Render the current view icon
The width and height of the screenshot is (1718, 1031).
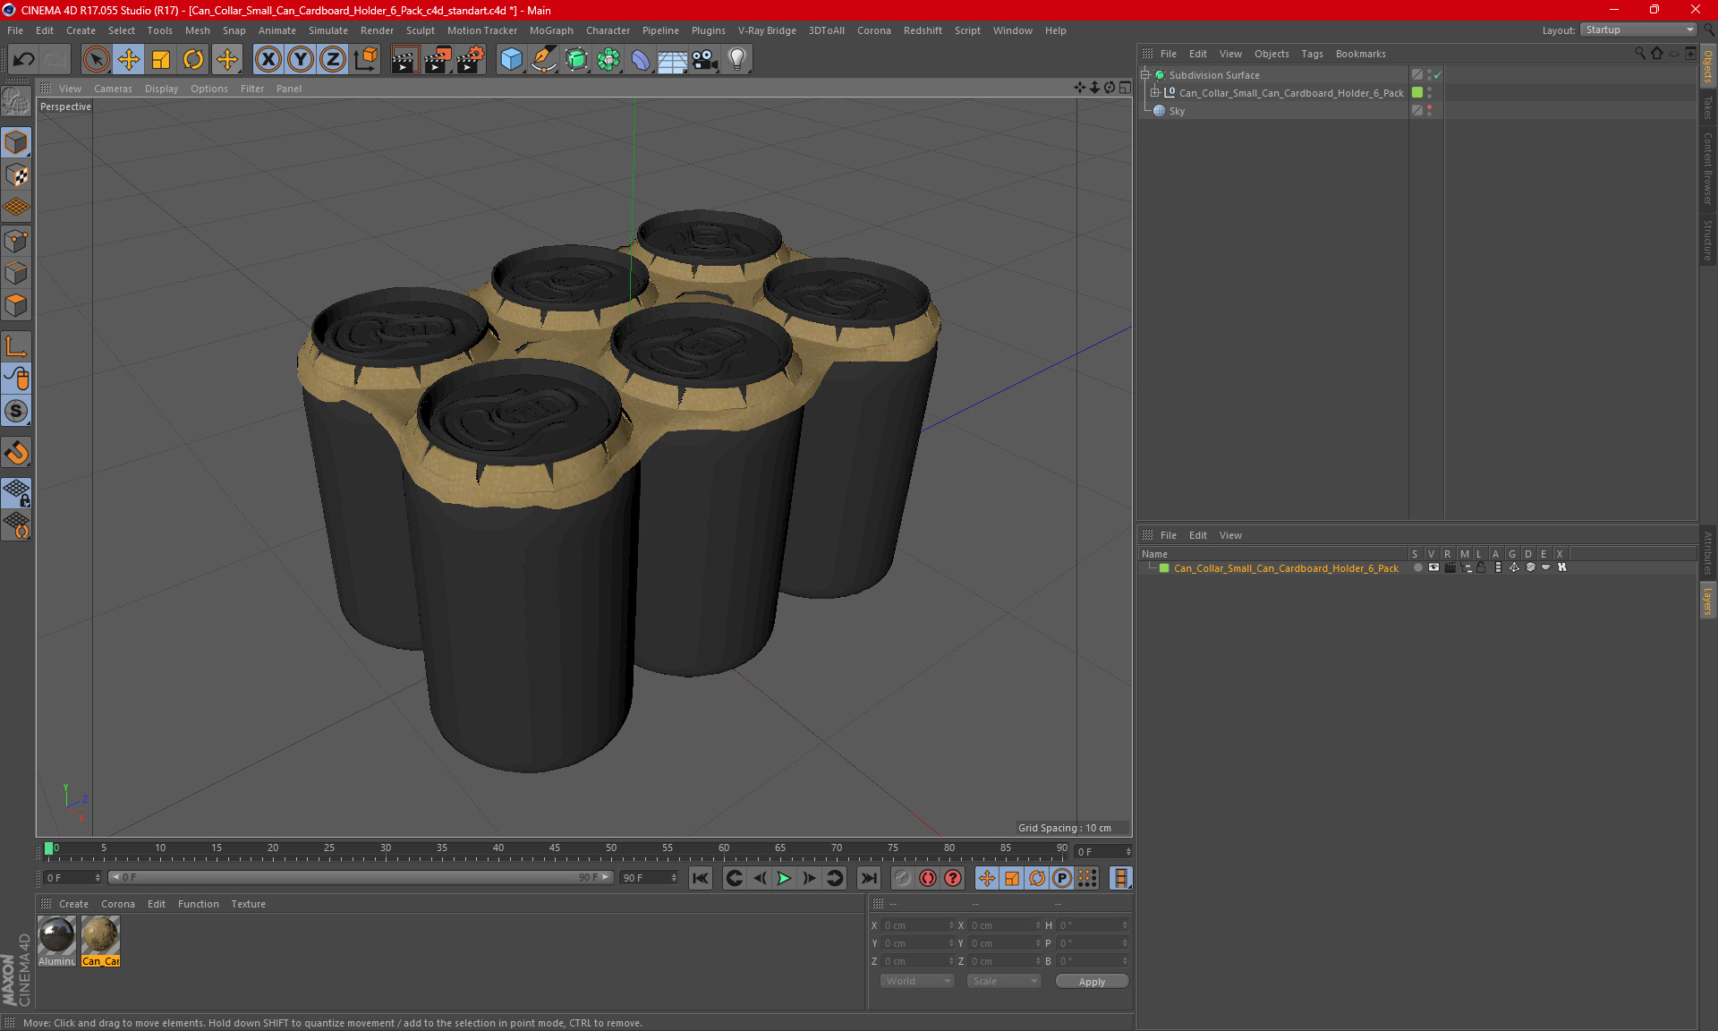click(404, 60)
